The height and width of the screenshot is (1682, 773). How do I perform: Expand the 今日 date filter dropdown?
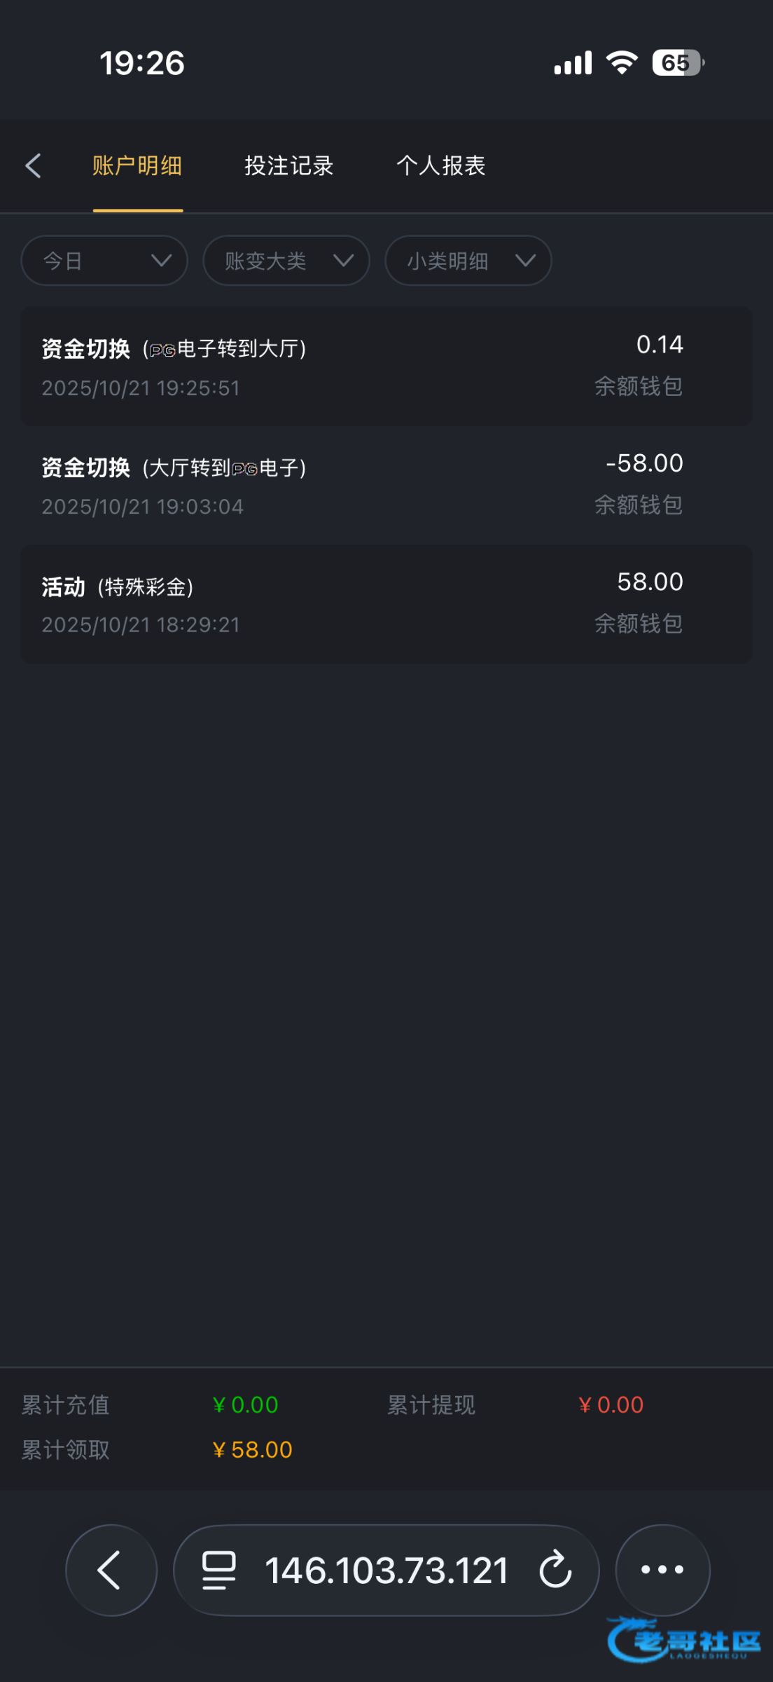pos(104,261)
